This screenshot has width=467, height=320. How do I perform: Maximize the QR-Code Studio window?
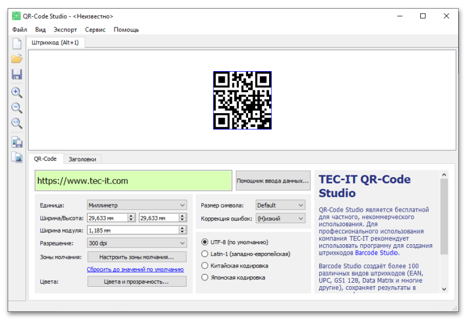point(423,16)
